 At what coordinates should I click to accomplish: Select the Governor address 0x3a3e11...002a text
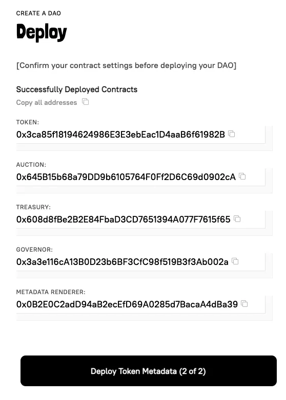point(122,262)
